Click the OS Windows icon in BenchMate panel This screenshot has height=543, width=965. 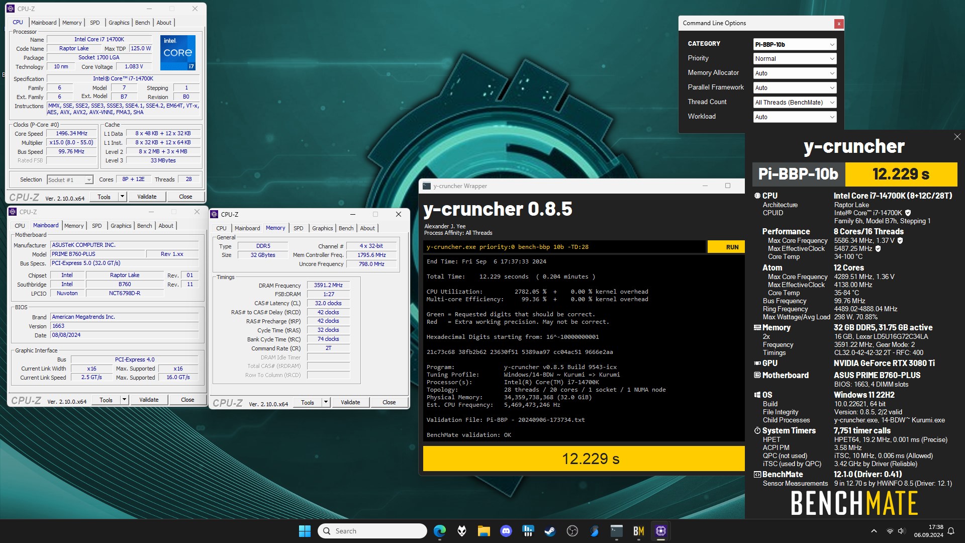(757, 395)
